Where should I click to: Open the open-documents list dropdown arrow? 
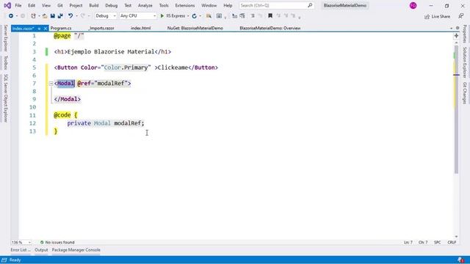[451, 28]
